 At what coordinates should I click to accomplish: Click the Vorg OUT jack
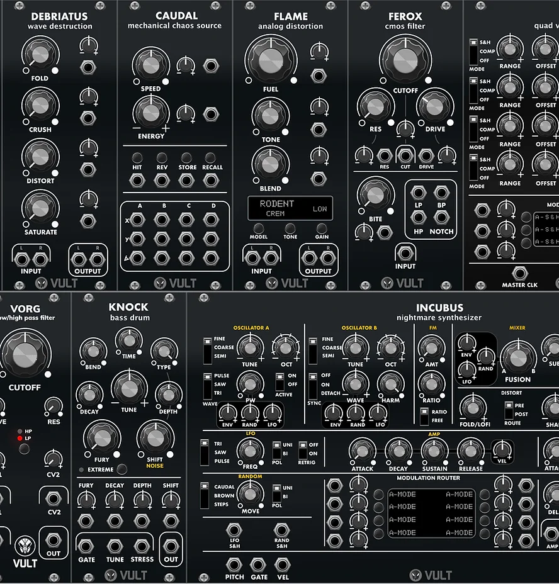[x=54, y=540]
